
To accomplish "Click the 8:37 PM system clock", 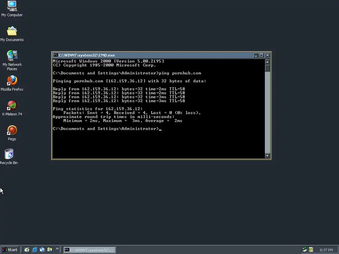I will point(326,250).
